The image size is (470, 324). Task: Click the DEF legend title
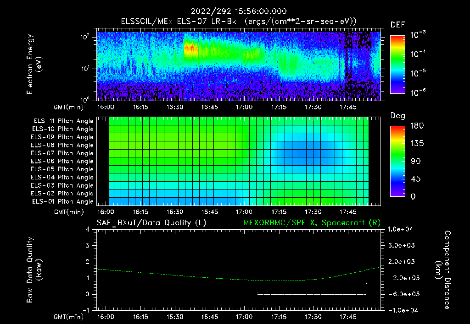tap(398, 25)
